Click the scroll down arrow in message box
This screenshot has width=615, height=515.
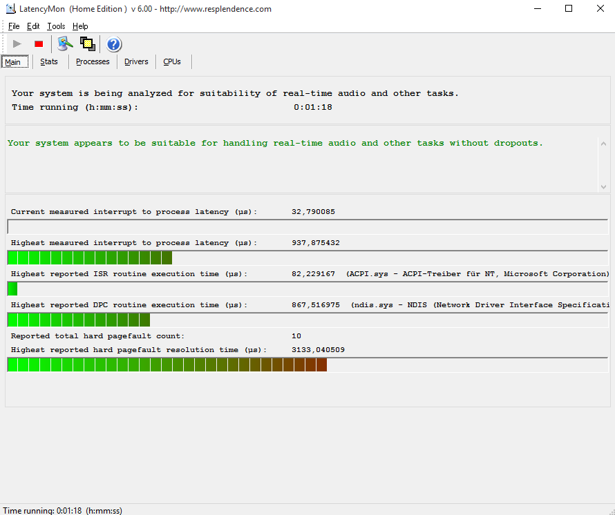(603, 186)
